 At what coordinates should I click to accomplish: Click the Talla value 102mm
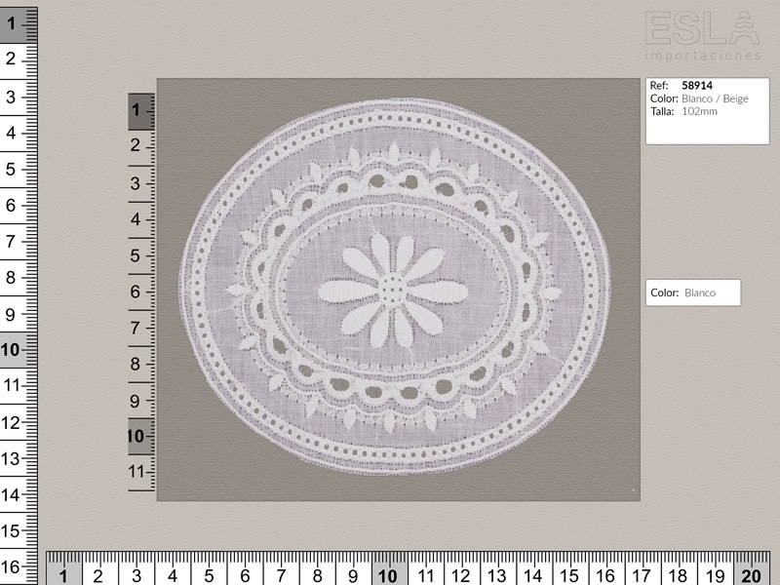pos(699,111)
